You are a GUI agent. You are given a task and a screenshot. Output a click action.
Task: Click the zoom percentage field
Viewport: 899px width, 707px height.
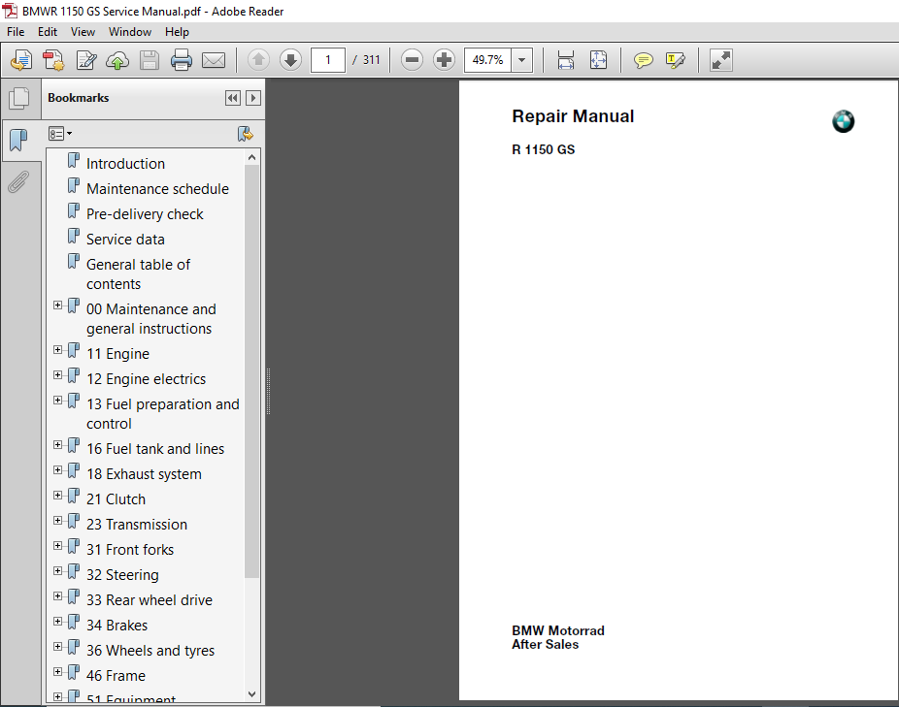pyautogui.click(x=487, y=59)
